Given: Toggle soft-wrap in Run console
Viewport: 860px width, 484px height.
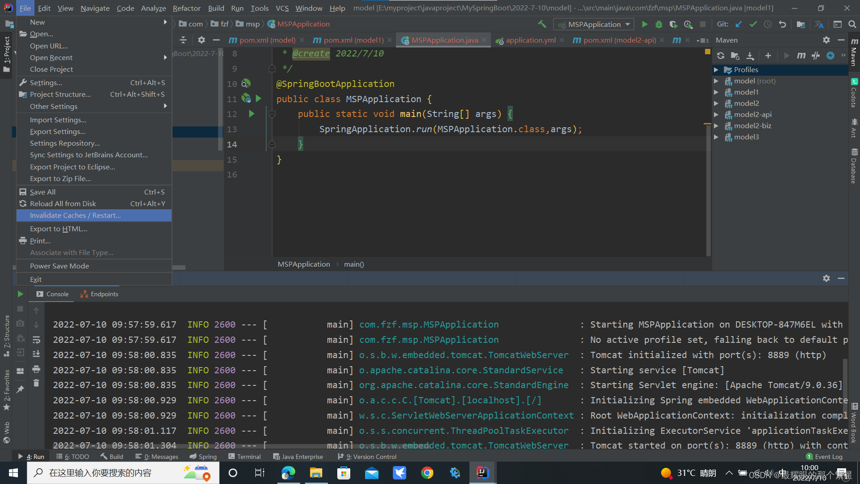Looking at the screenshot, I should [36, 340].
